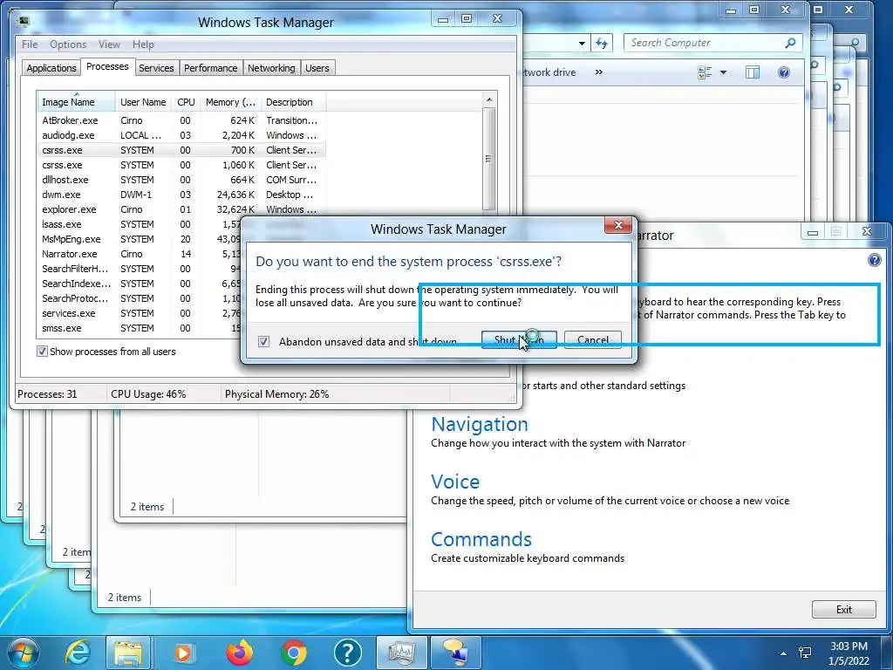Sort by Description column header
893x670 pixels.
(x=293, y=102)
